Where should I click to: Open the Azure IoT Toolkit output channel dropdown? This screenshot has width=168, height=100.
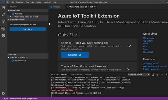139,75
